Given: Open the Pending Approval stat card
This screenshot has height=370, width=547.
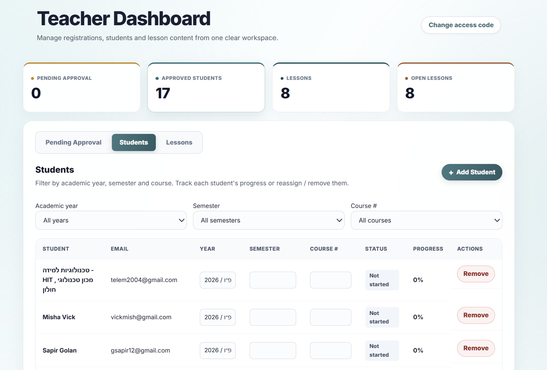Looking at the screenshot, I should 82,87.
